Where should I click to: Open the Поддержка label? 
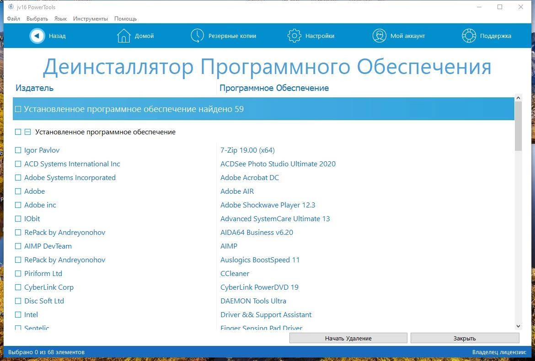click(495, 36)
